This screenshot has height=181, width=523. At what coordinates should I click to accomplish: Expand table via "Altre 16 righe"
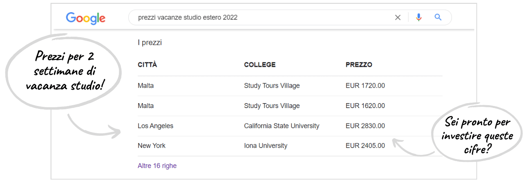(157, 166)
